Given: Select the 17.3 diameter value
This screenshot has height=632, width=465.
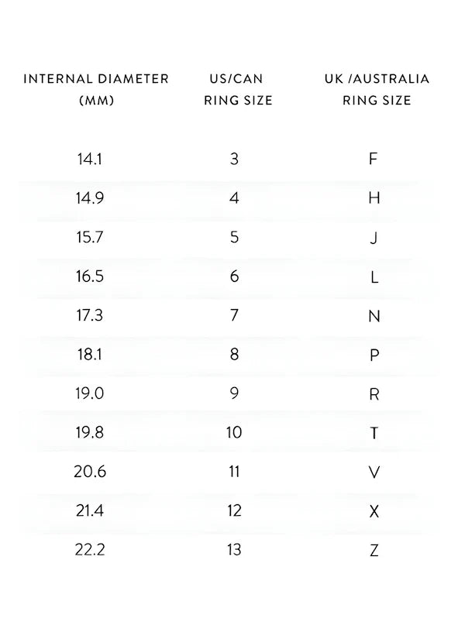Looking at the screenshot, I should click(x=89, y=315).
